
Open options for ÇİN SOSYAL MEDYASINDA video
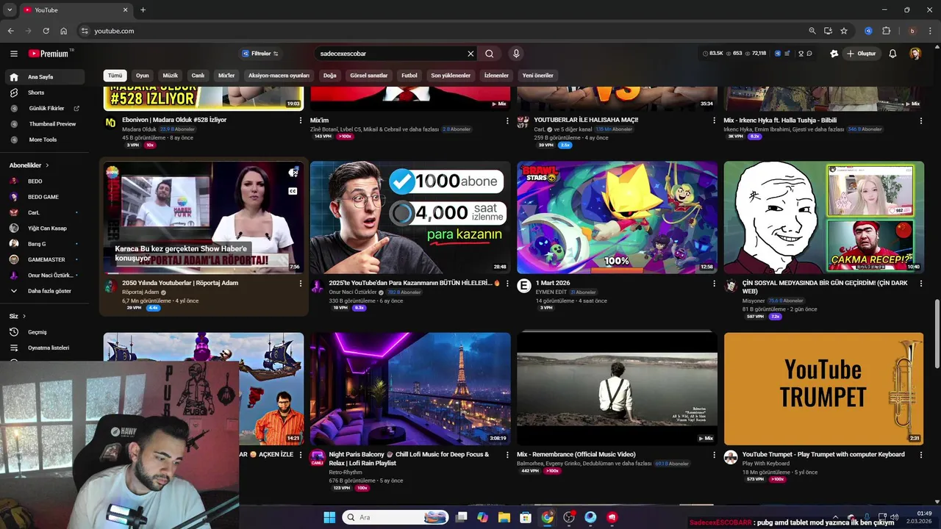point(920,284)
